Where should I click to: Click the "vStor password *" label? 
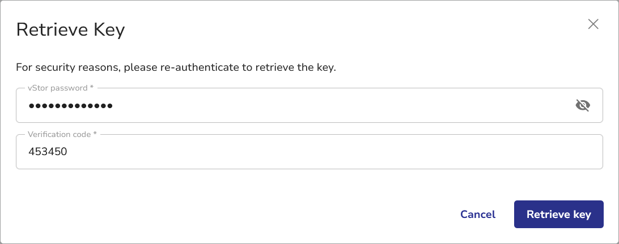coord(61,88)
